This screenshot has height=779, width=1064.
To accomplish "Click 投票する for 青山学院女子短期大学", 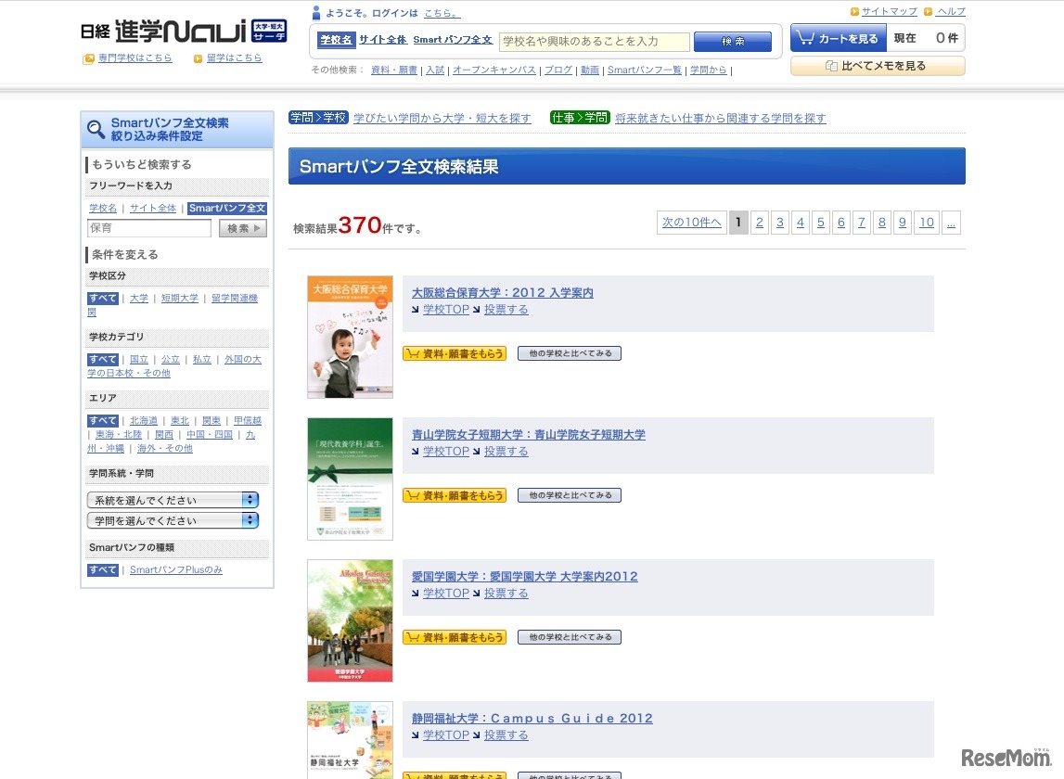I will pyautogui.click(x=506, y=452).
